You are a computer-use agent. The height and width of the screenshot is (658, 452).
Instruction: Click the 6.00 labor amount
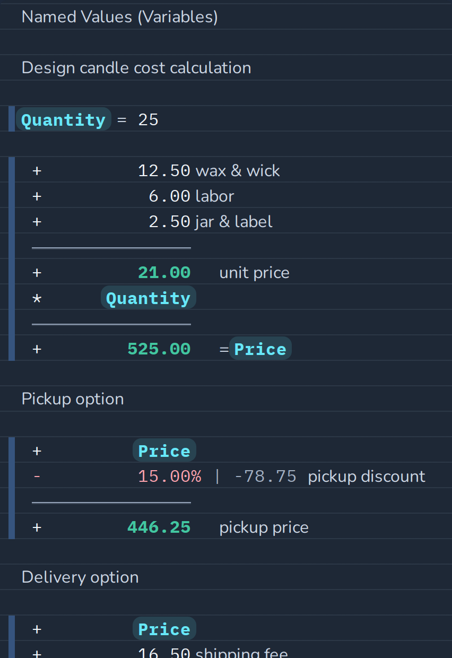click(169, 196)
